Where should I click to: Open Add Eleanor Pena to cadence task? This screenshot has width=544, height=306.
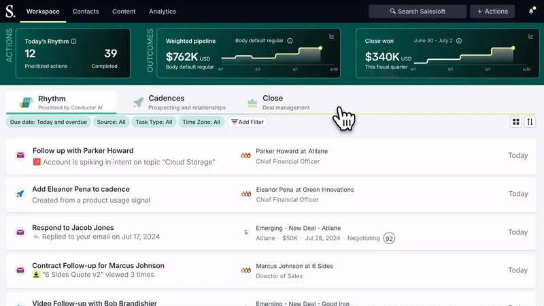(x=81, y=189)
